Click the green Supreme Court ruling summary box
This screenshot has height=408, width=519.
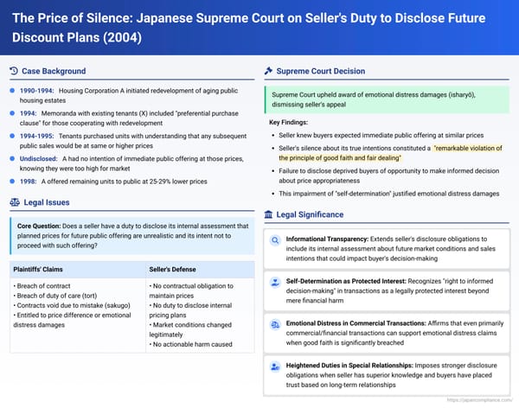[x=387, y=99]
